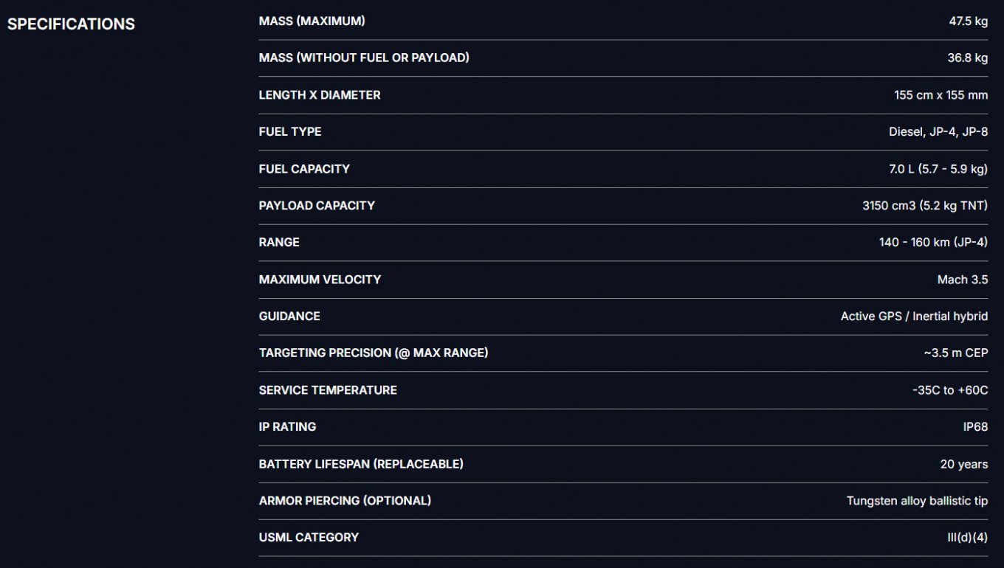Select the 47.5 kg mass value

coord(968,21)
